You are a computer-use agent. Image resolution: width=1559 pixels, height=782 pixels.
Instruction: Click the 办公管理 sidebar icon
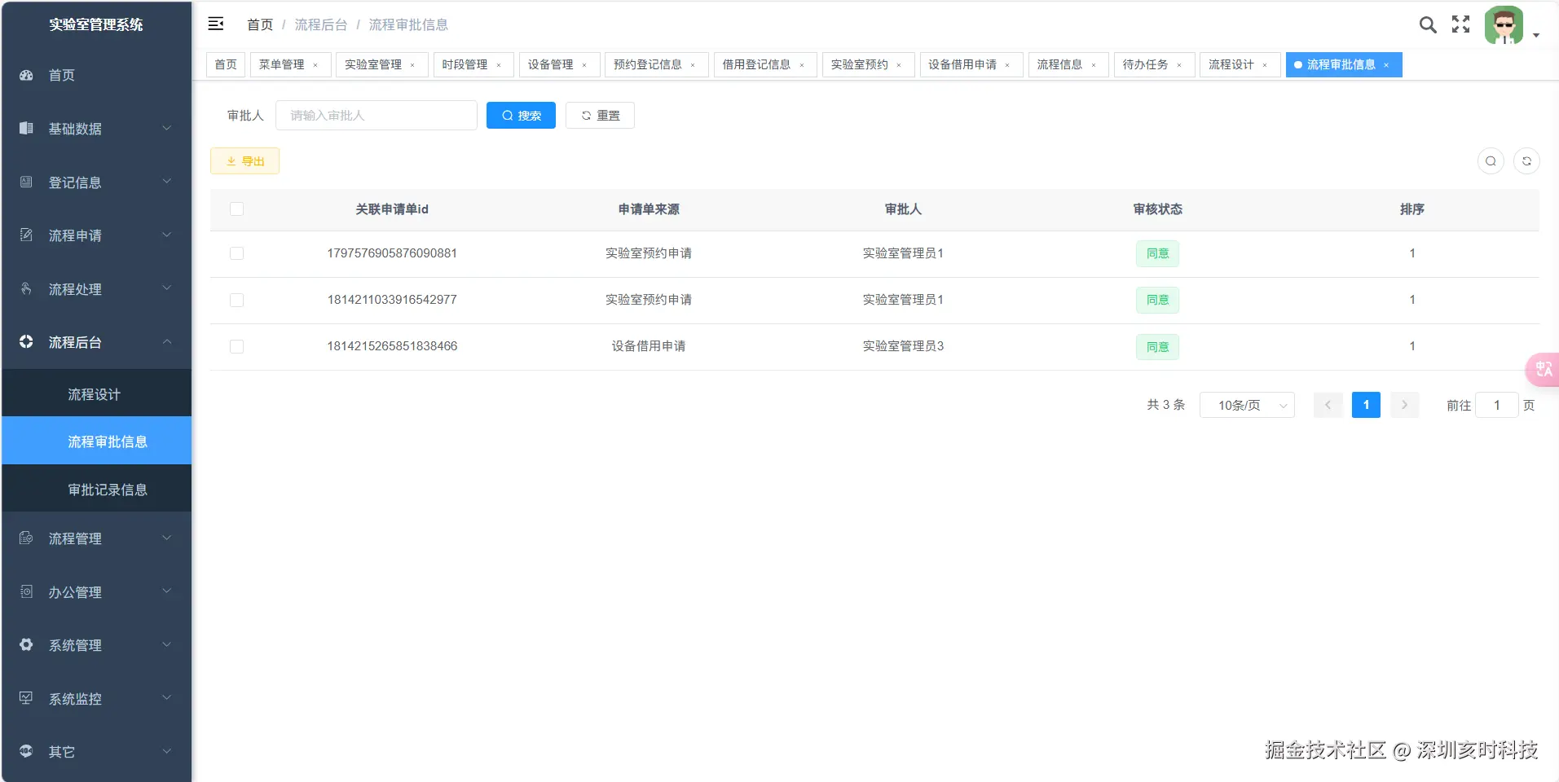click(26, 592)
